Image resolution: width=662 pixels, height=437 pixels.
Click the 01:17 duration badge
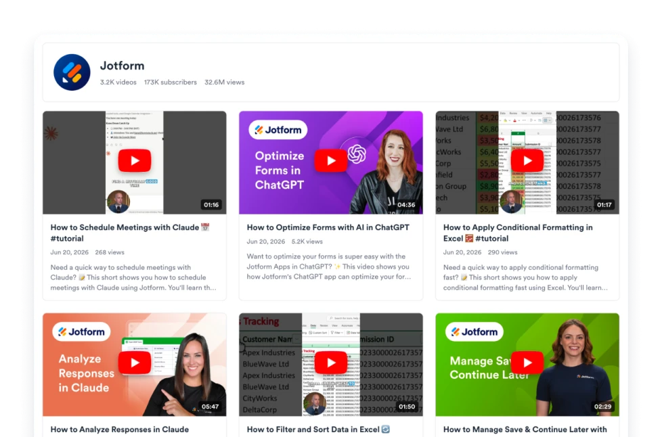coord(604,204)
